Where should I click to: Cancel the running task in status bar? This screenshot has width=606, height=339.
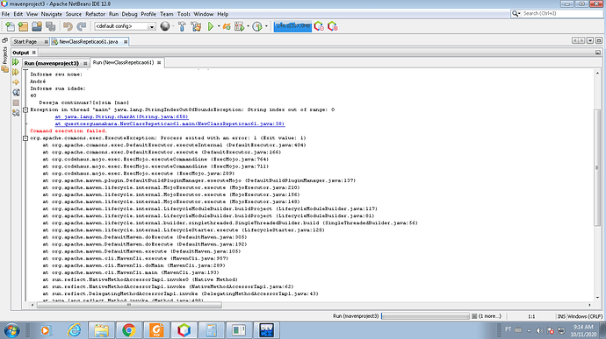(x=474, y=316)
